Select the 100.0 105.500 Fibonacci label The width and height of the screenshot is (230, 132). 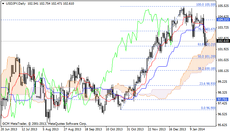coord(206,5)
